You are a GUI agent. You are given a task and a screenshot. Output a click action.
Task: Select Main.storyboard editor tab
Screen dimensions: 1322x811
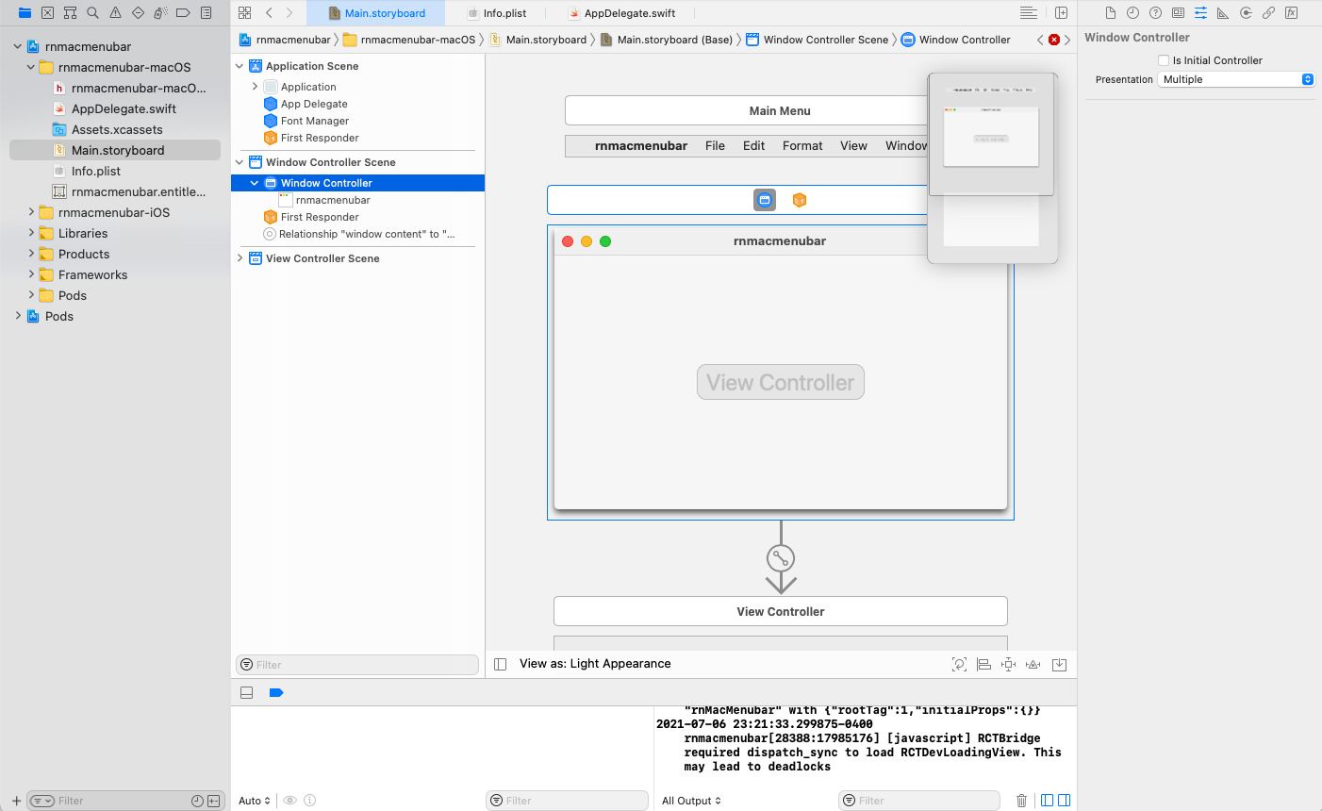376,13
